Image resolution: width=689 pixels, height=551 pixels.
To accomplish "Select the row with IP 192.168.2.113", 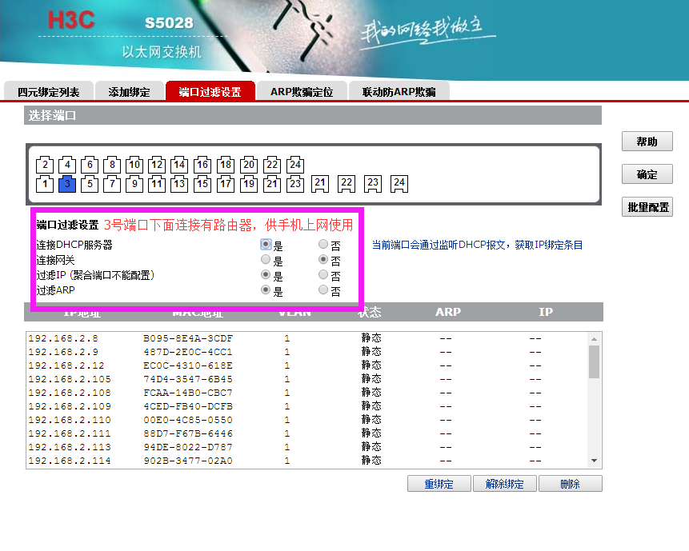I will coord(306,447).
